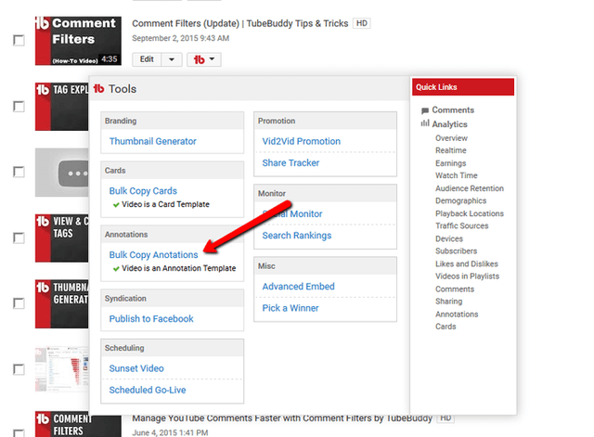Open Bulk Copy Cards tool
This screenshot has width=594, height=437.
(143, 191)
